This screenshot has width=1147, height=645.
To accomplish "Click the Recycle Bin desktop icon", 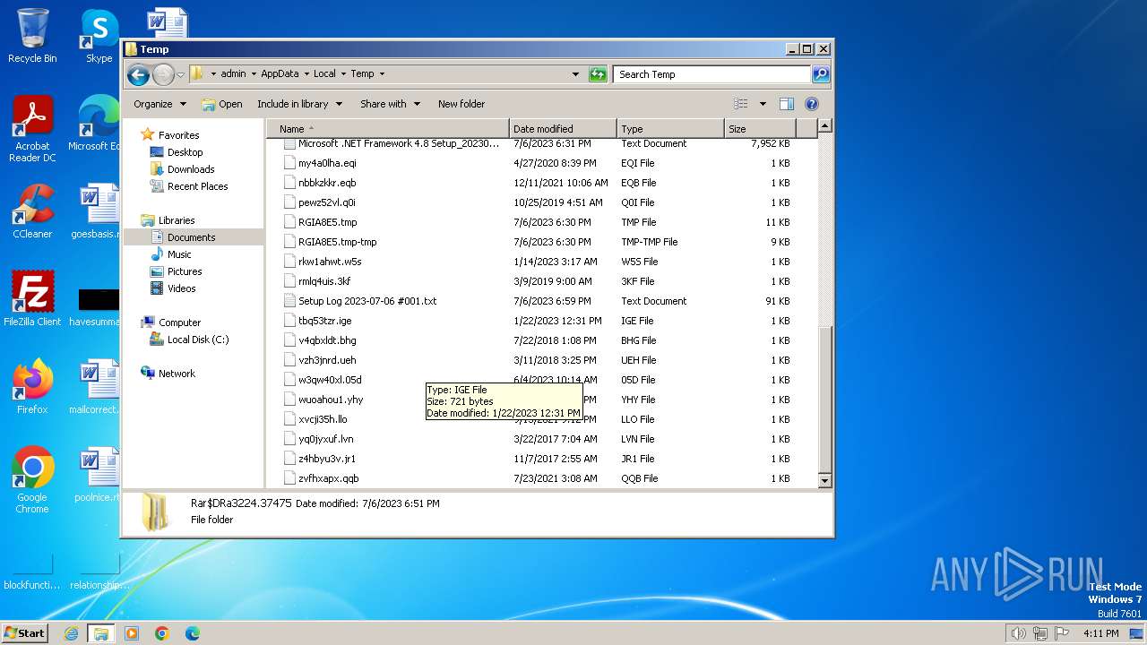I will pos(32,36).
